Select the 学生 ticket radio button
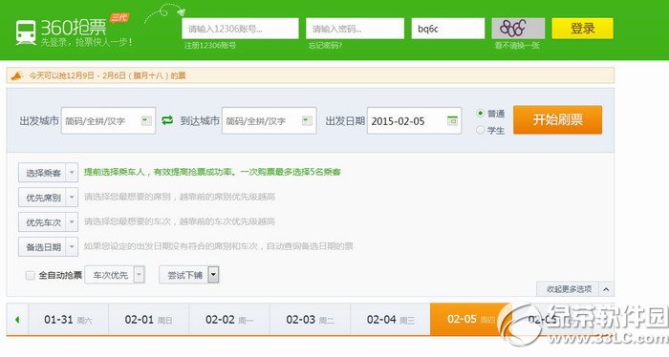Screen dimensions: 669x357 click(481, 130)
